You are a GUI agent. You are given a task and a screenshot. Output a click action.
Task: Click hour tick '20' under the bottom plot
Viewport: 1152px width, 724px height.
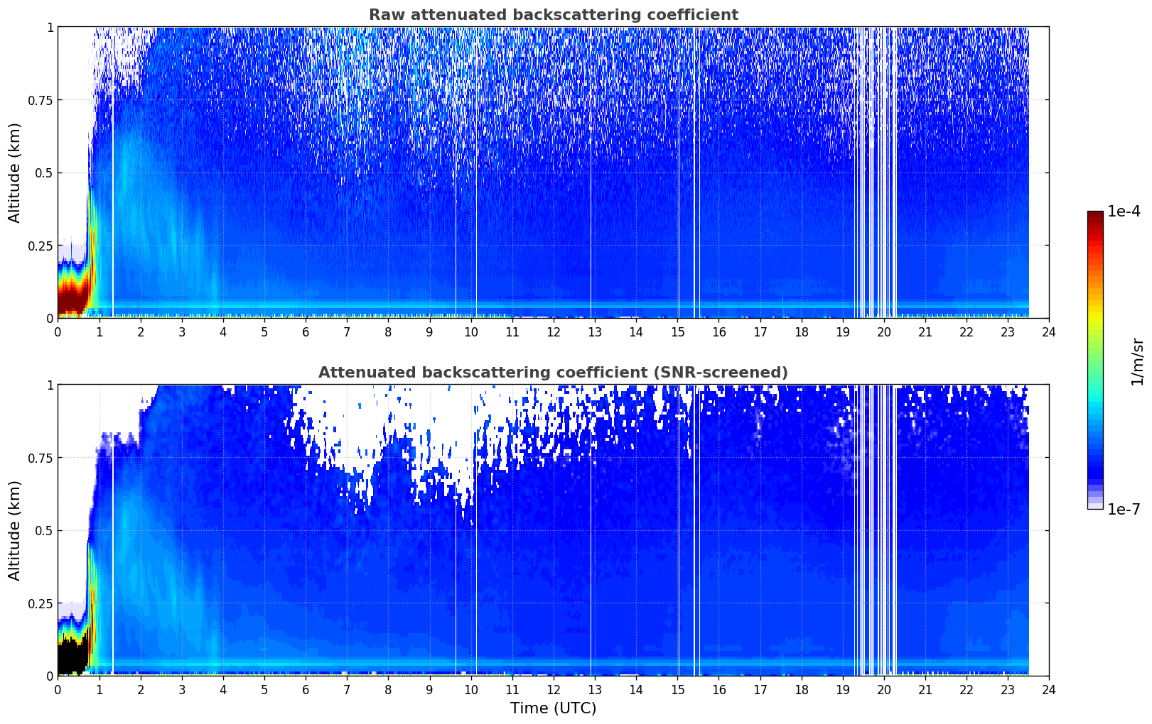tap(884, 689)
